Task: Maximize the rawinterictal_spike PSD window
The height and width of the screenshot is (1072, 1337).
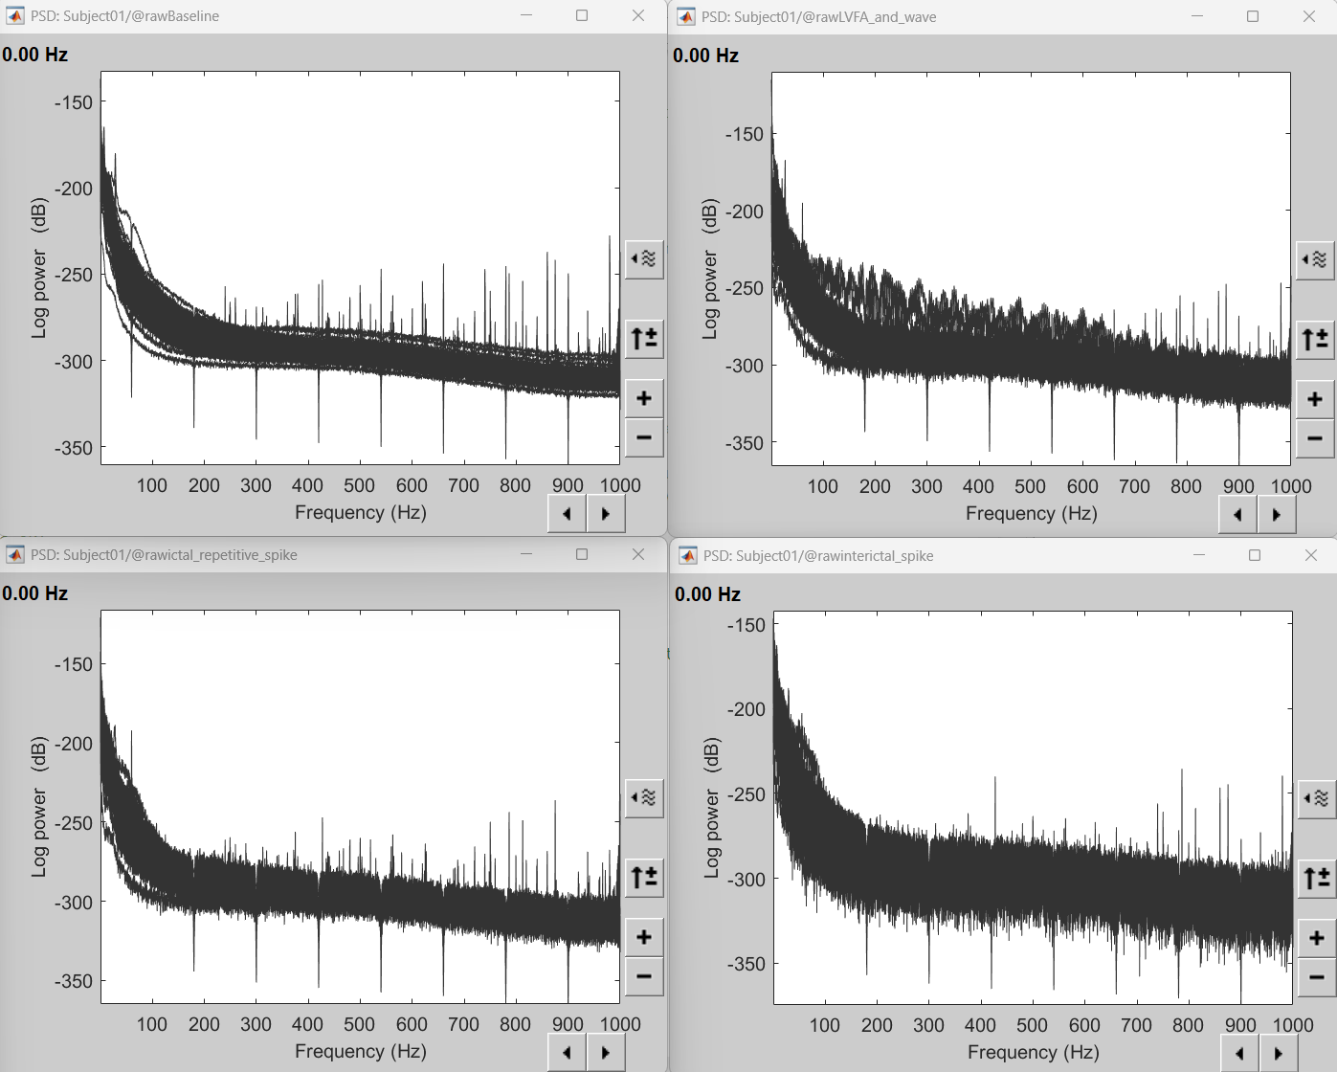Action: (1255, 555)
